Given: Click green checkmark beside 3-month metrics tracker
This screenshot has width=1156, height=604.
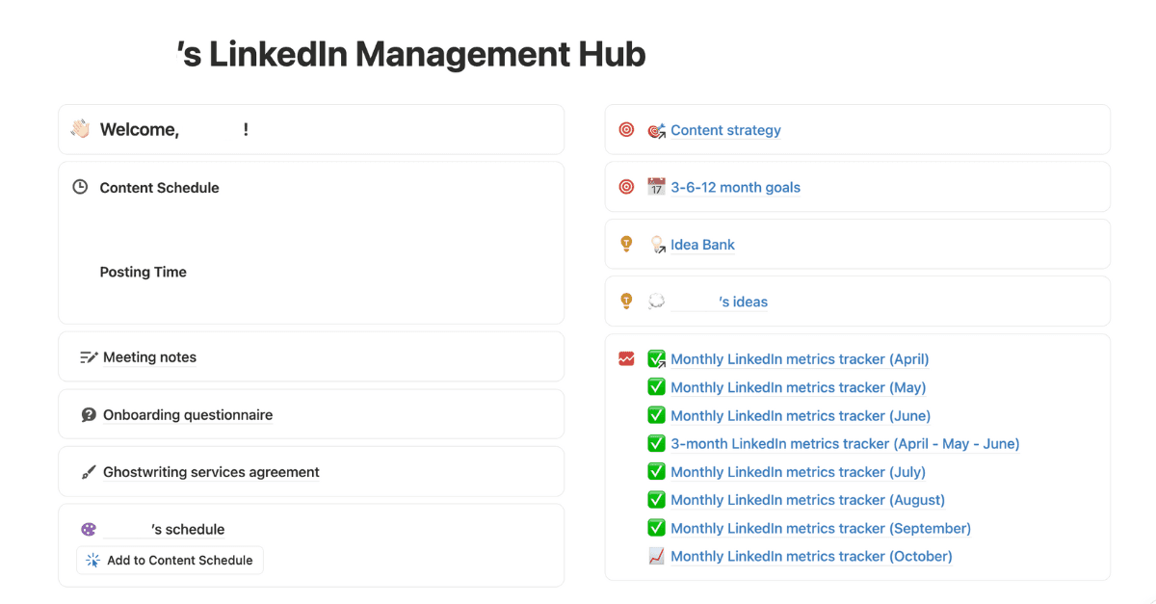Looking at the screenshot, I should coord(656,443).
